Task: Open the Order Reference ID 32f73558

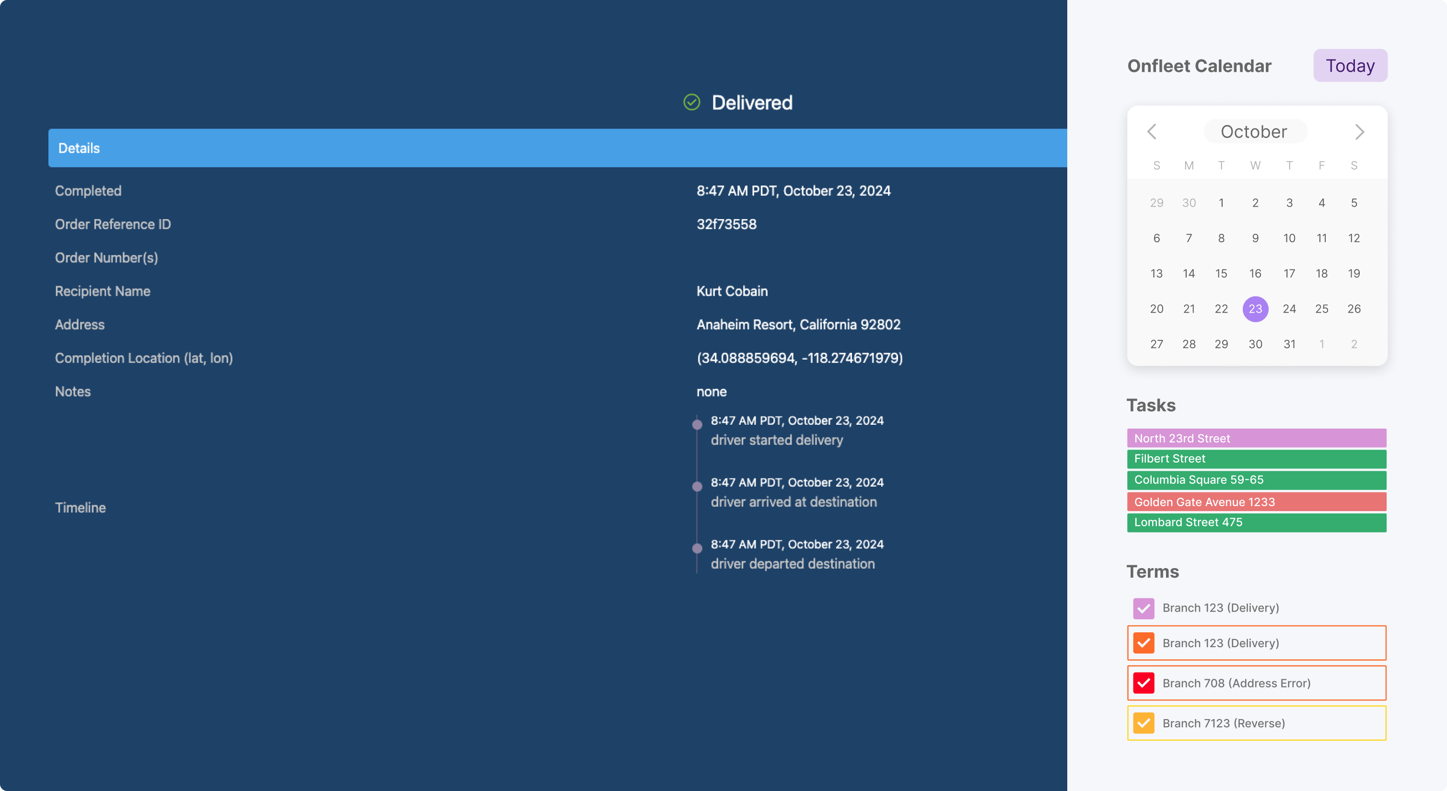Action: pos(726,224)
